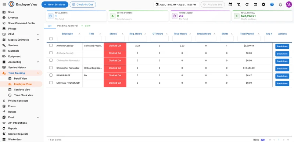294x142 pixels.
Task: Collapse the Time Tracking section
Action: coord(38,73)
